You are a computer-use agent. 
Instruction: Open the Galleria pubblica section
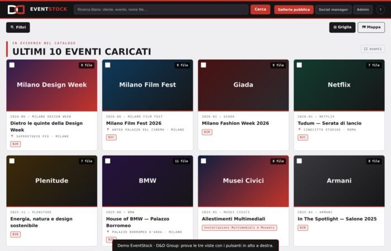294,9
